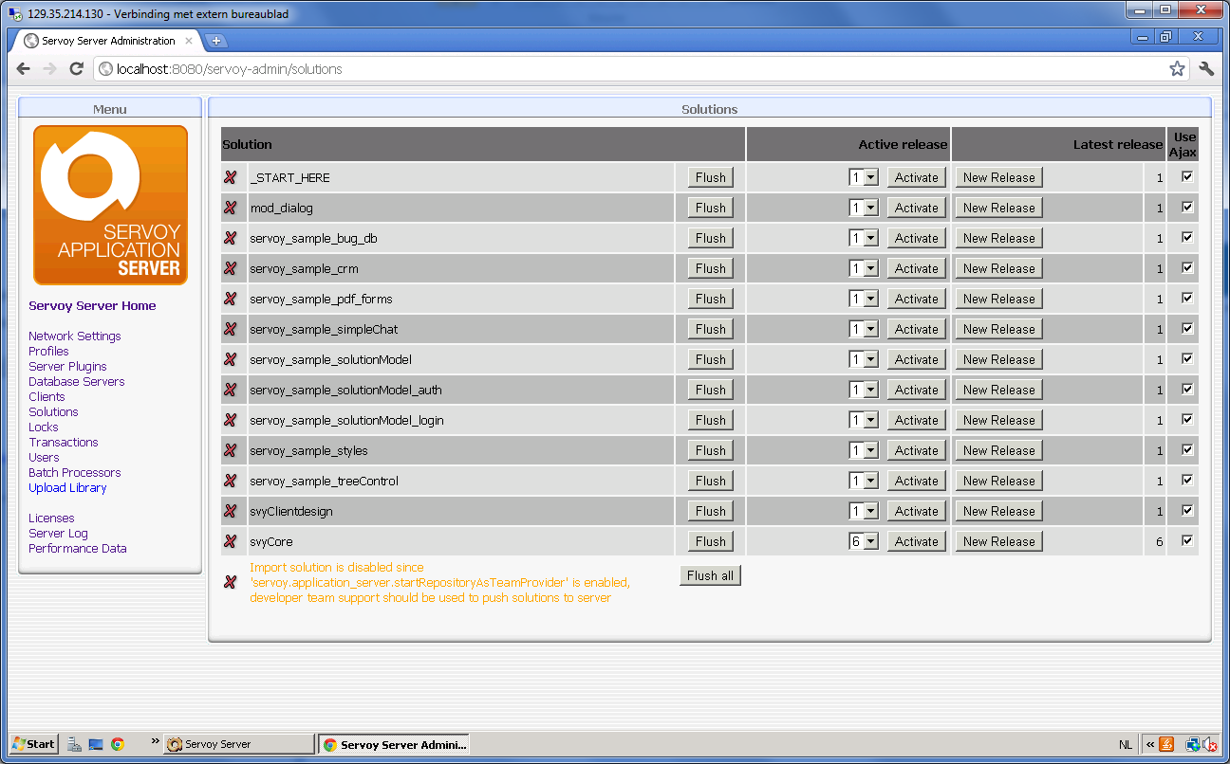Viewport: 1230px width, 764px height.
Task: Select Batch Processors menu item
Action: [x=75, y=473]
